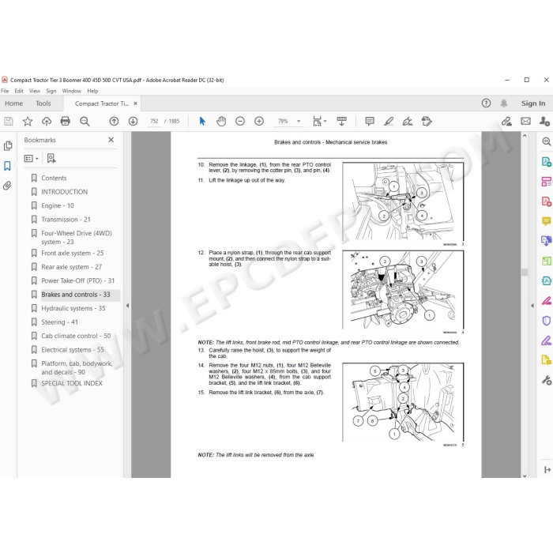This screenshot has height=553, width=553.
Task: Open the Transmission - 21 bookmark
Action: pos(66,220)
